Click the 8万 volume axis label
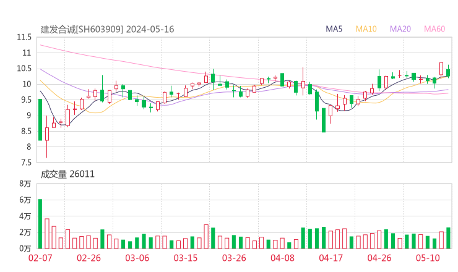This screenshot has width=458, height=272. click(25, 184)
